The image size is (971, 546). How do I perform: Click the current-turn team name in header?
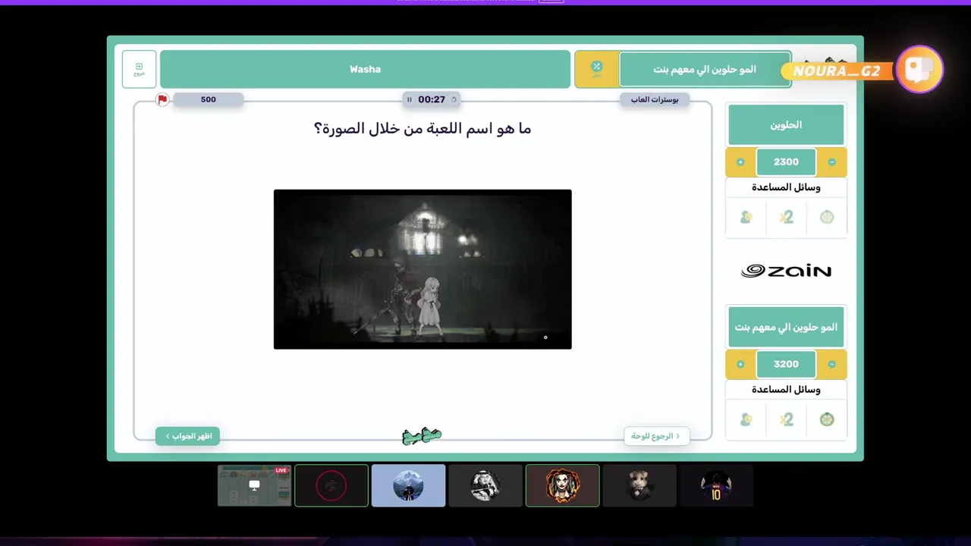(705, 69)
